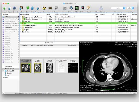Click the status bar icon at bottom-left
Image resolution: width=139 pixels, height=102 pixels.
click(4, 93)
